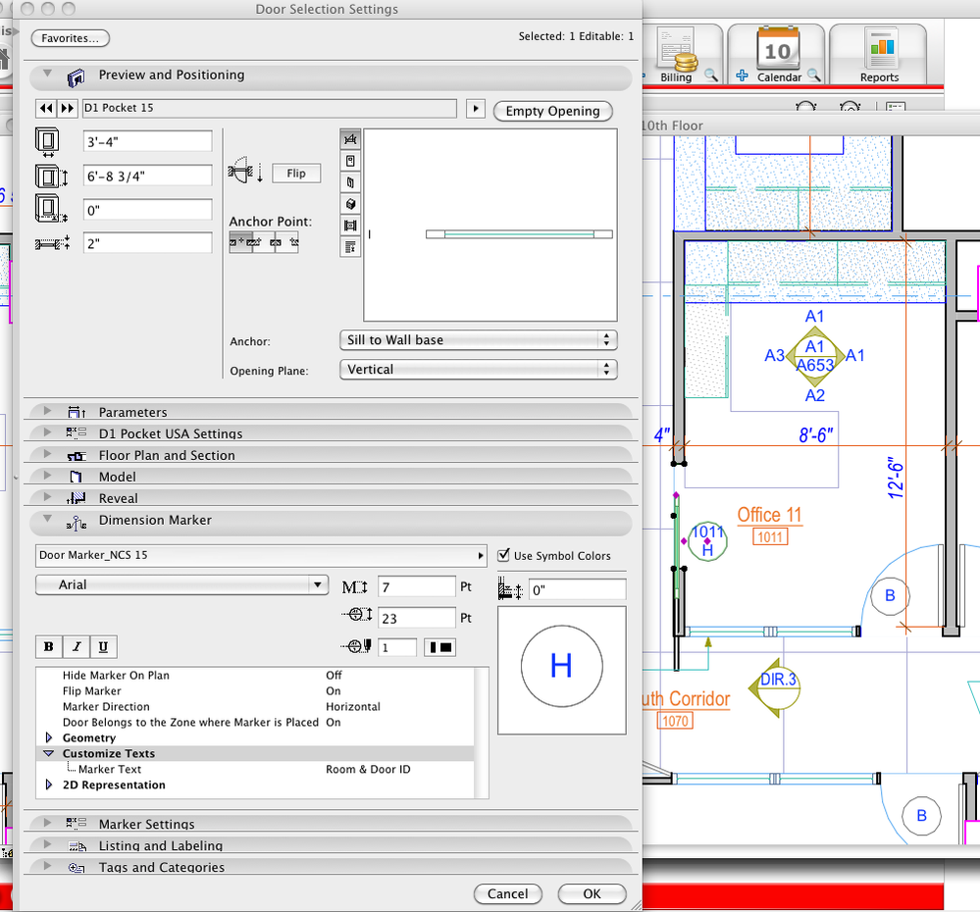
Task: Toggle Use Symbol Colors checkbox
Action: tap(504, 555)
